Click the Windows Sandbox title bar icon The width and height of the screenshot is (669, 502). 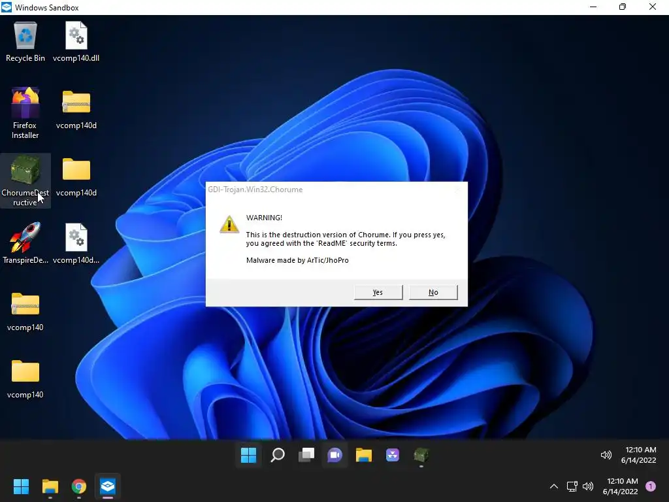pyautogui.click(x=7, y=7)
